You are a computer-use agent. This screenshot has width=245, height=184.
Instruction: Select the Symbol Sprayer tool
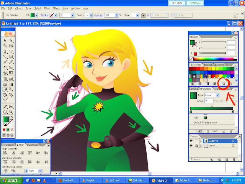(5, 79)
